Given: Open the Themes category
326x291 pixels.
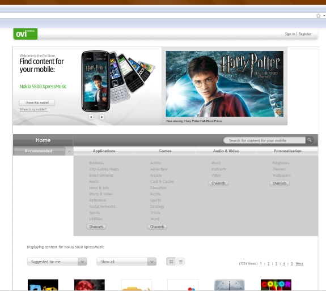Looking at the screenshot, I should pos(279,169).
